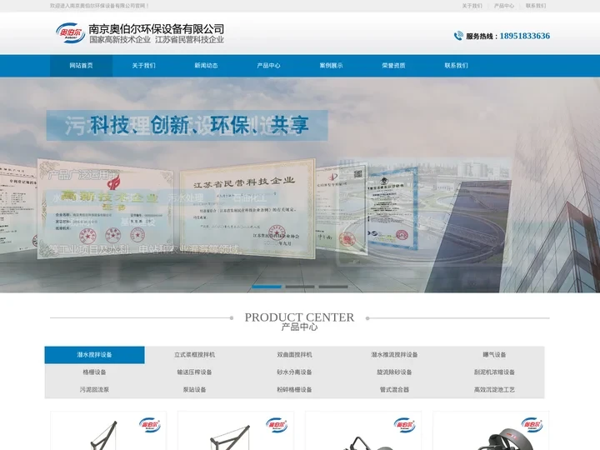Image resolution: width=600 pixels, height=450 pixels.
Task: Select the first banner slide indicator
Action: (x=267, y=287)
